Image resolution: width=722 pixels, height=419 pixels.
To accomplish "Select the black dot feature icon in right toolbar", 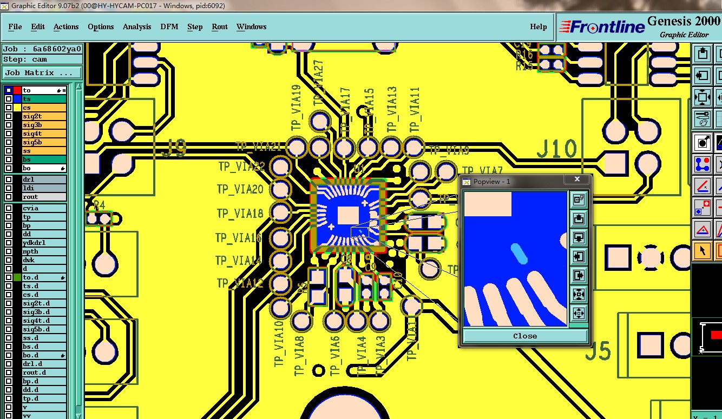I will (703, 142).
